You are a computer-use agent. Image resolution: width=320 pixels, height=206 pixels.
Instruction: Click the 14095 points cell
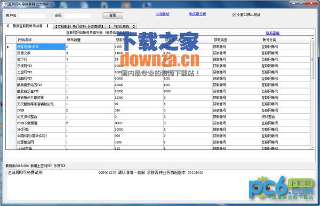139,53
